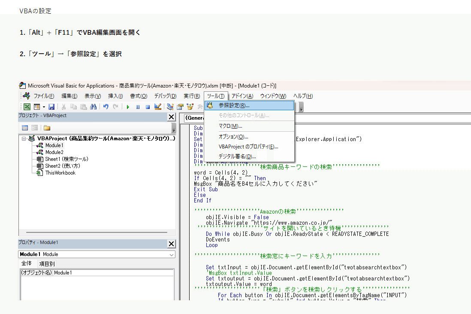
Task: Select Module1 in the project tree
Action: [x=54, y=145]
